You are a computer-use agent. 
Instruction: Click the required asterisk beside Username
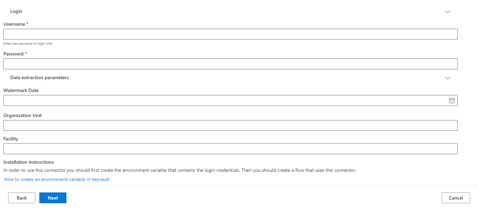coord(27,24)
